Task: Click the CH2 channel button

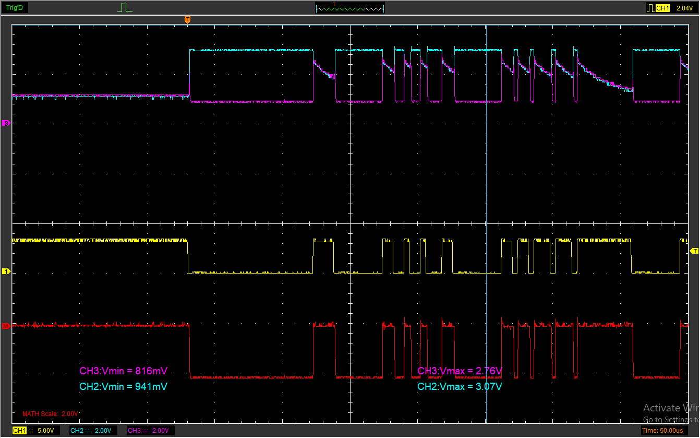Action: click(x=77, y=431)
